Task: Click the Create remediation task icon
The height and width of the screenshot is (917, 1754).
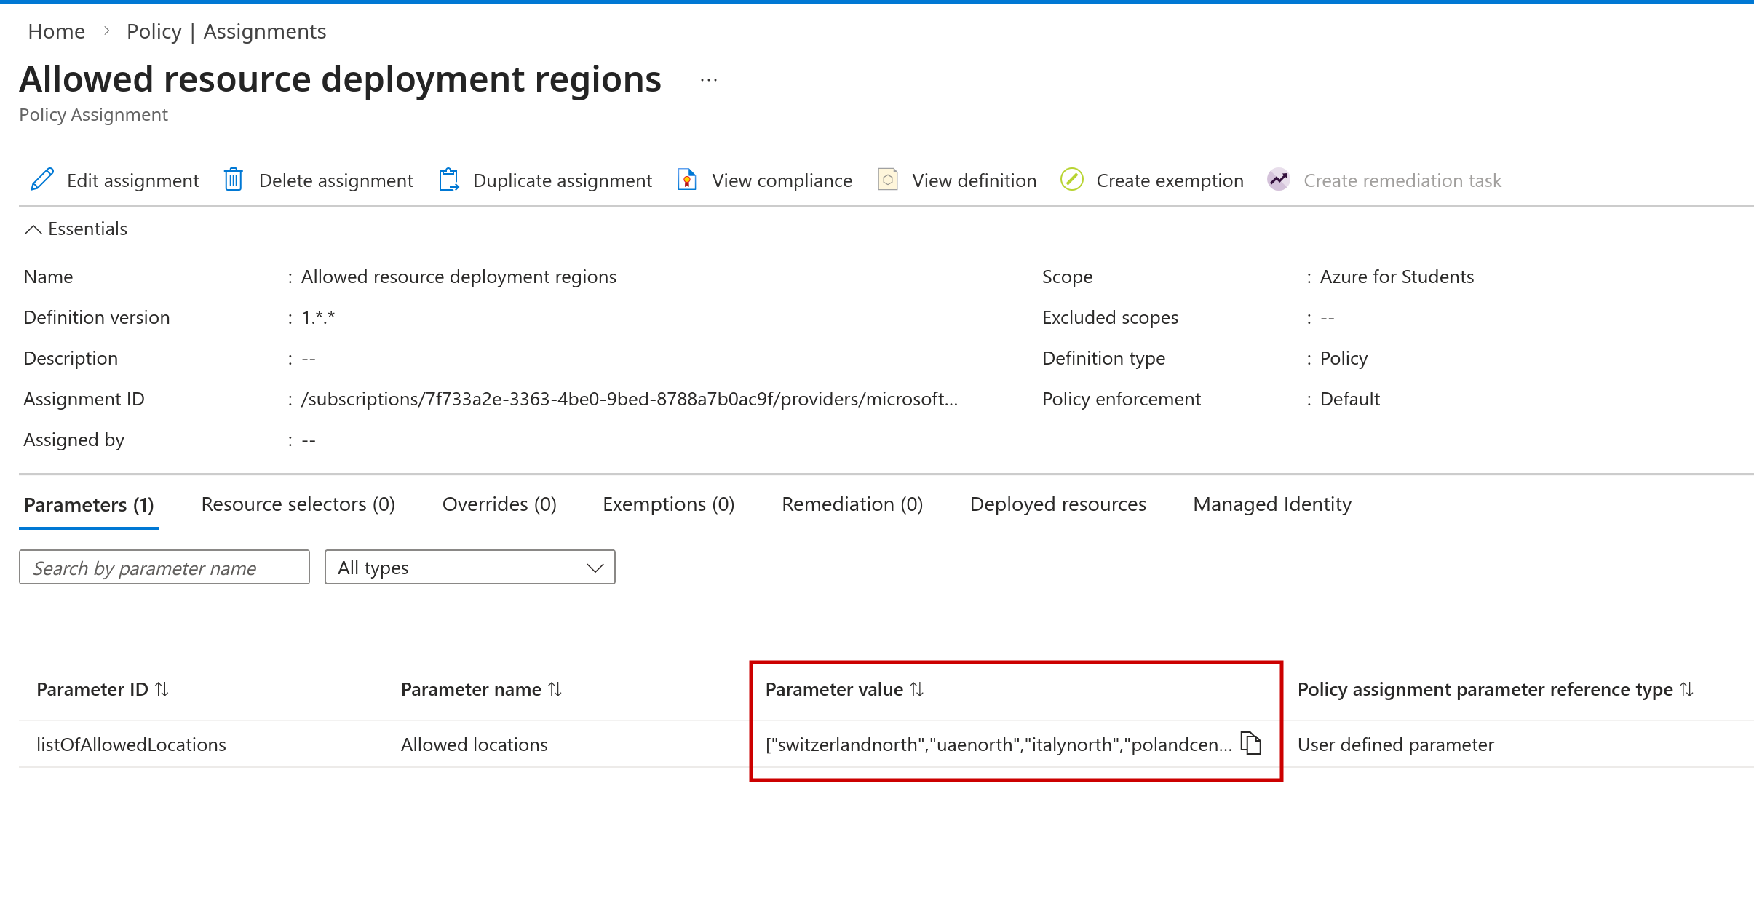Action: [x=1279, y=180]
